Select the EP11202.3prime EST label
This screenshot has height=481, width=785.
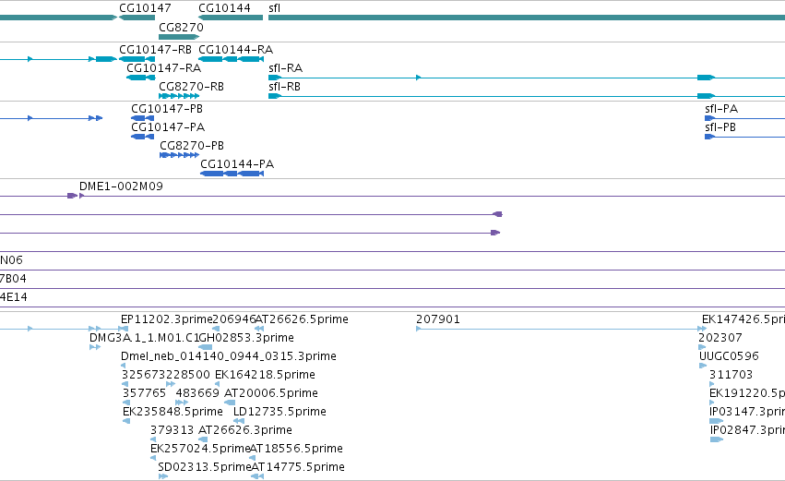(x=167, y=319)
